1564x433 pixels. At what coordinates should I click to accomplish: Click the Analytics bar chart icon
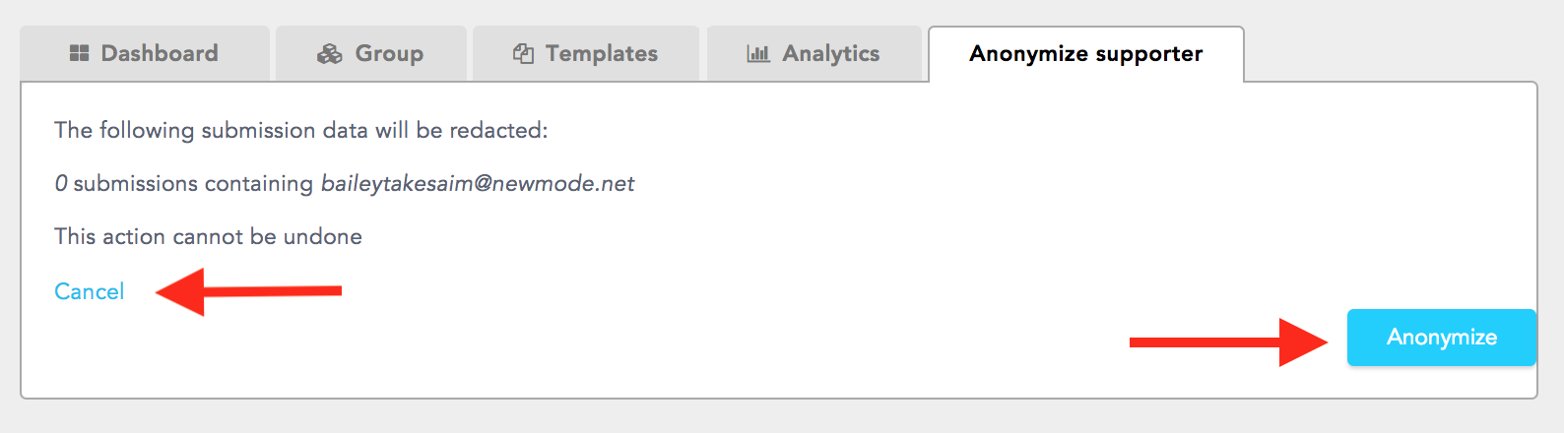tap(758, 54)
